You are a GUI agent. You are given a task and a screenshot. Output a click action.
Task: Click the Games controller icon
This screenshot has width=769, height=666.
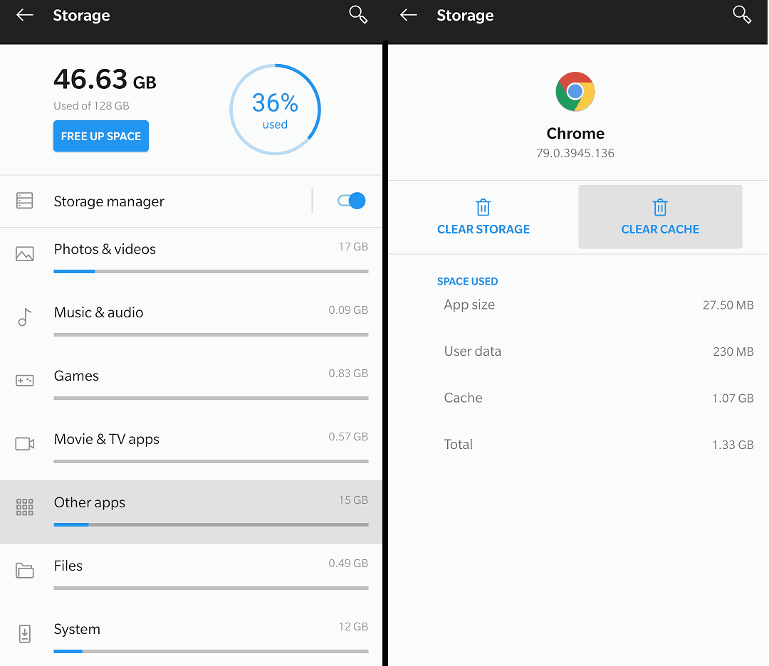point(25,381)
